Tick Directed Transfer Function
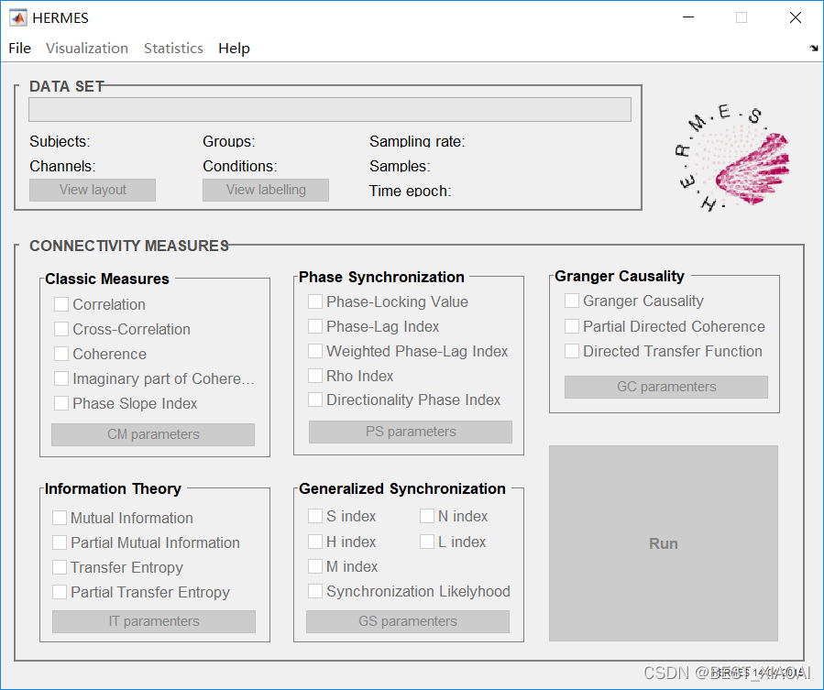This screenshot has width=824, height=690. [572, 351]
